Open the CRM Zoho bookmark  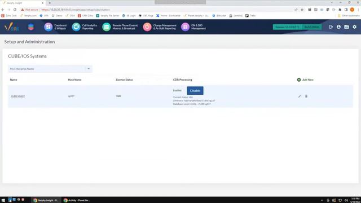click(85, 16)
